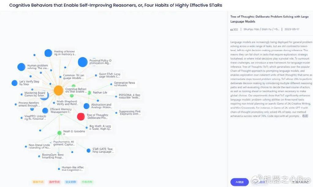The height and width of the screenshot is (187, 313).
Task: Select the red Tree of Thoughts node
Action: pos(81,116)
